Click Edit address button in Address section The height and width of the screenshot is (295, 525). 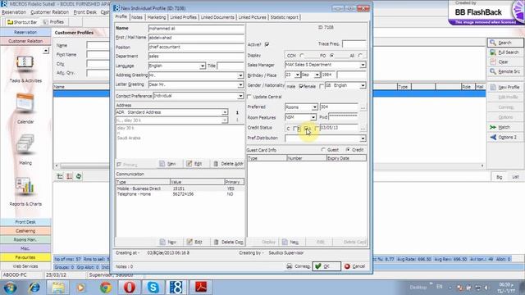[x=194, y=164]
